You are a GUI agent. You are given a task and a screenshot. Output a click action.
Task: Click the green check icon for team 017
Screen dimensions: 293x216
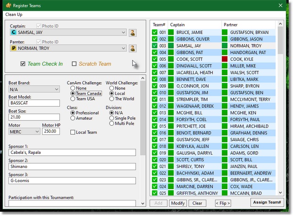[x=155, y=141]
